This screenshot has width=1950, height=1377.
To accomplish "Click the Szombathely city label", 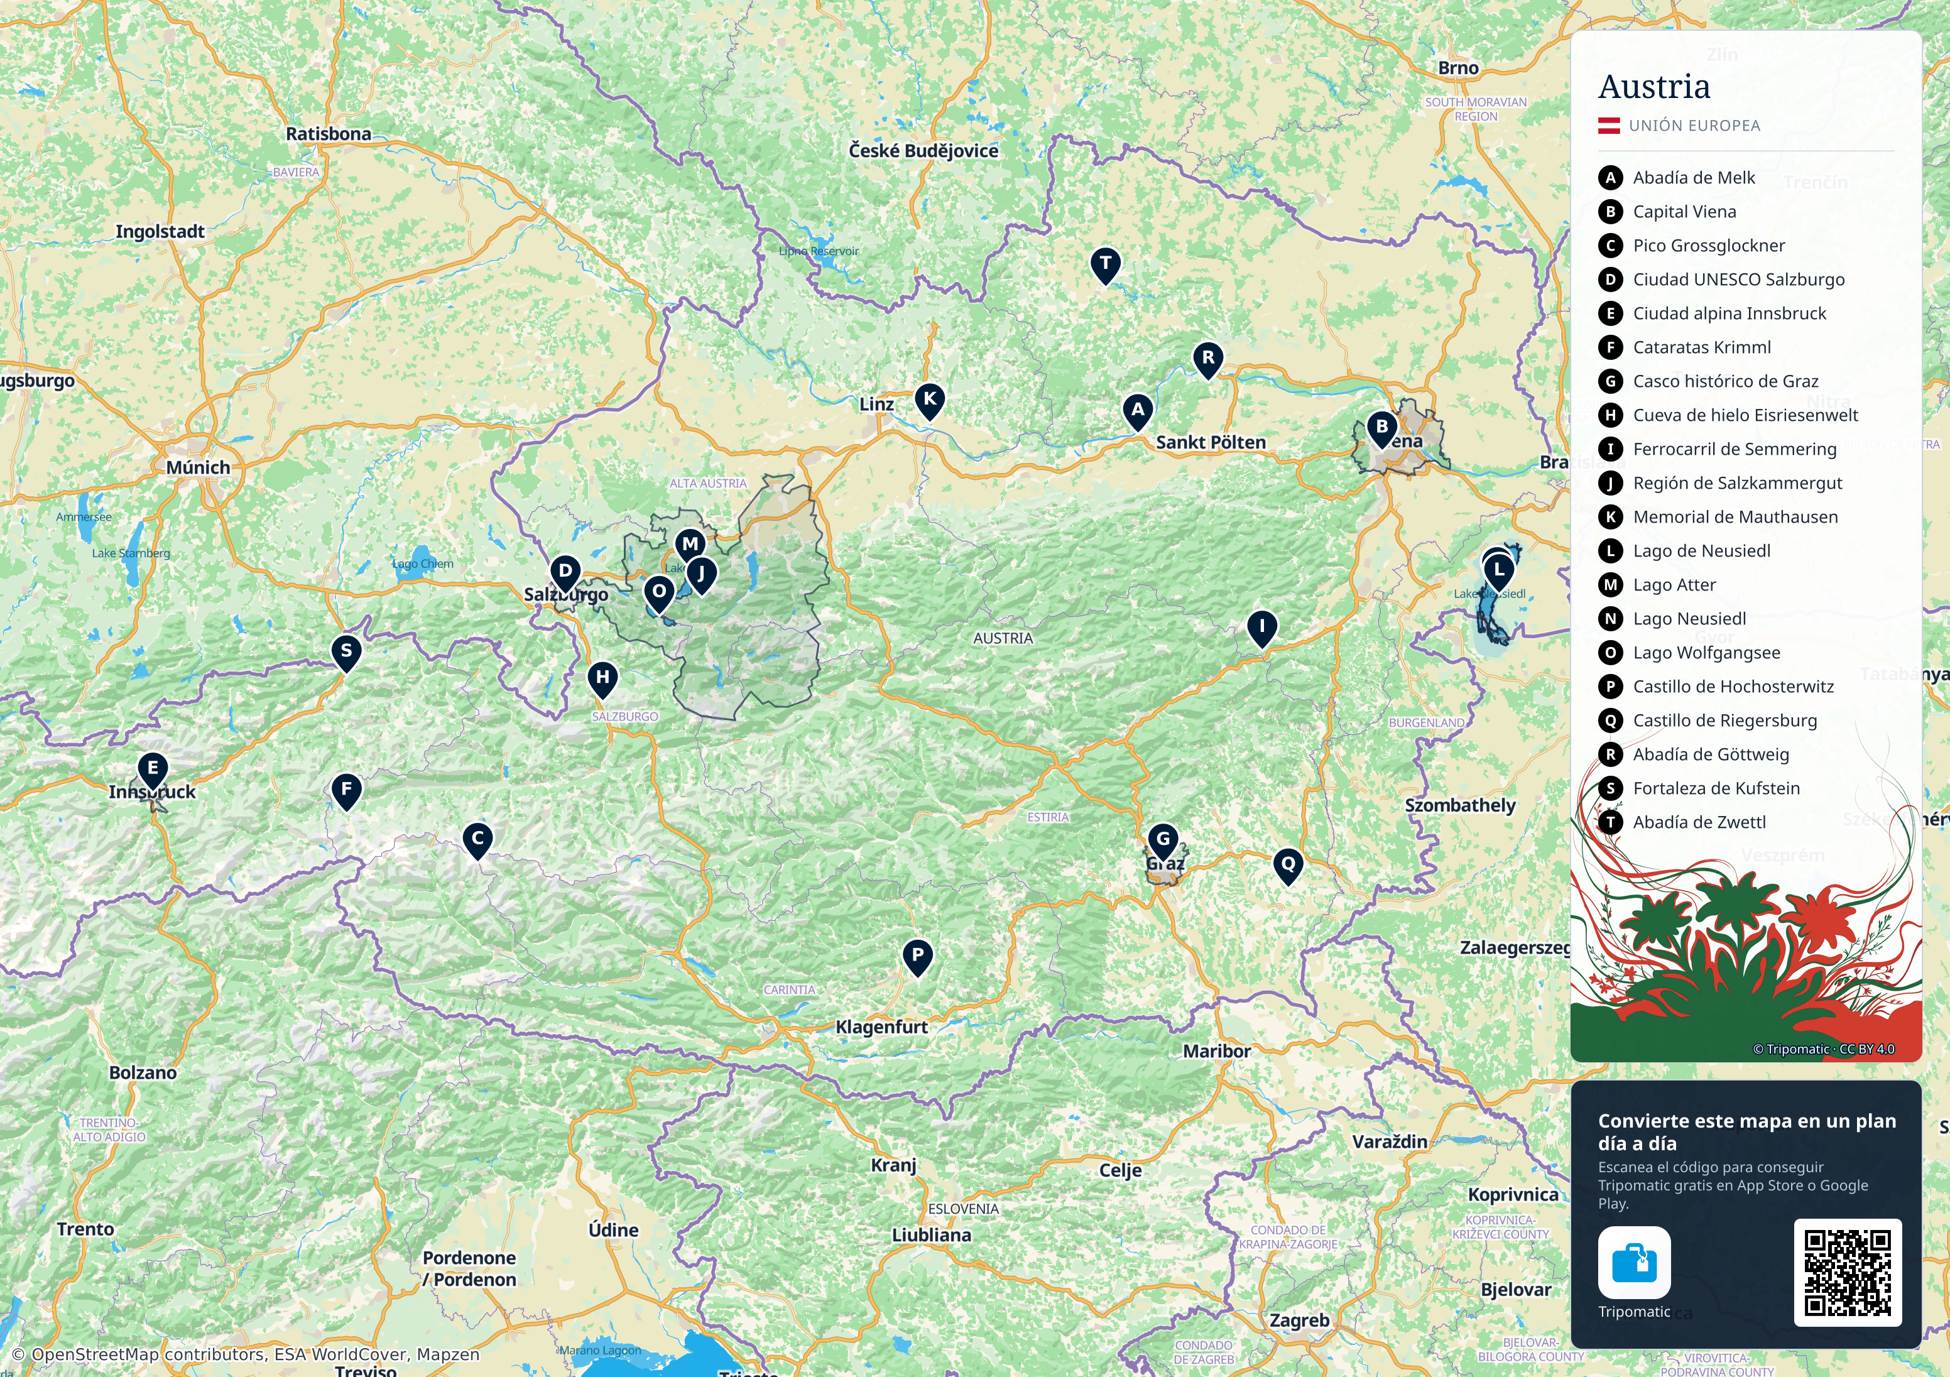I will [x=1460, y=805].
